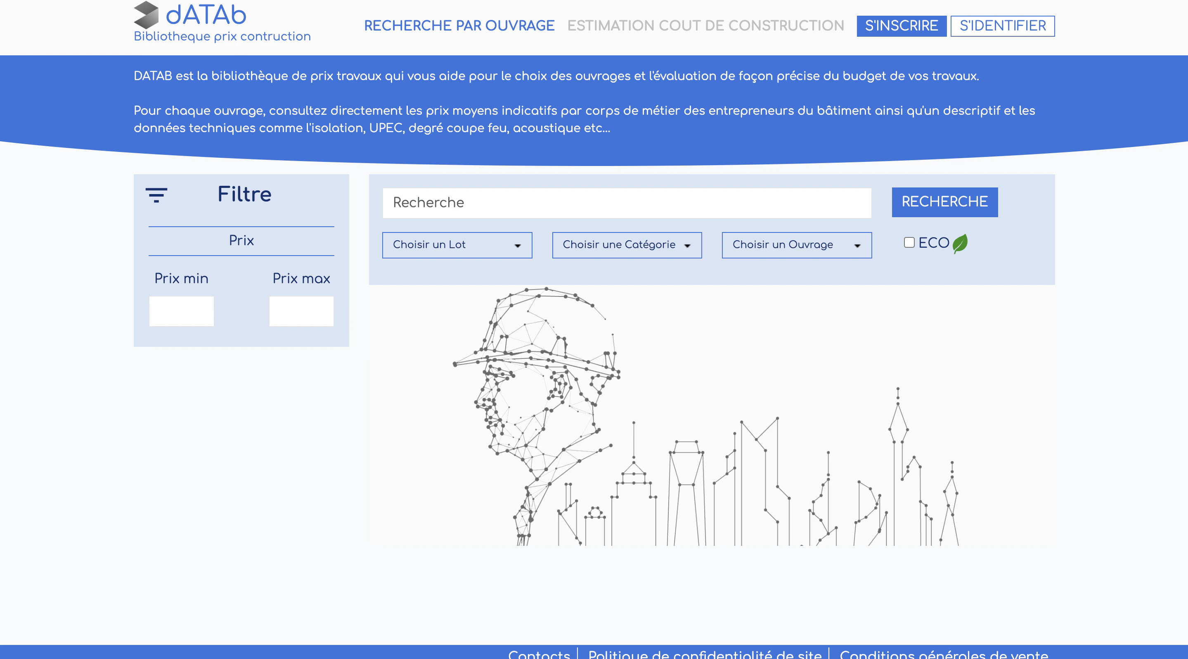This screenshot has width=1188, height=659.
Task: Open the Choisir un Ouvrage dropdown
Action: point(796,245)
